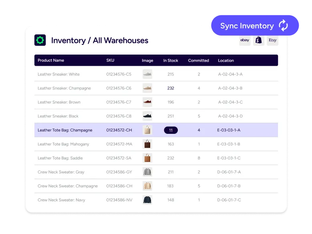This screenshot has height=234, width=312.
Task: Open champagne tote bag thumbnail
Action: coord(147,130)
